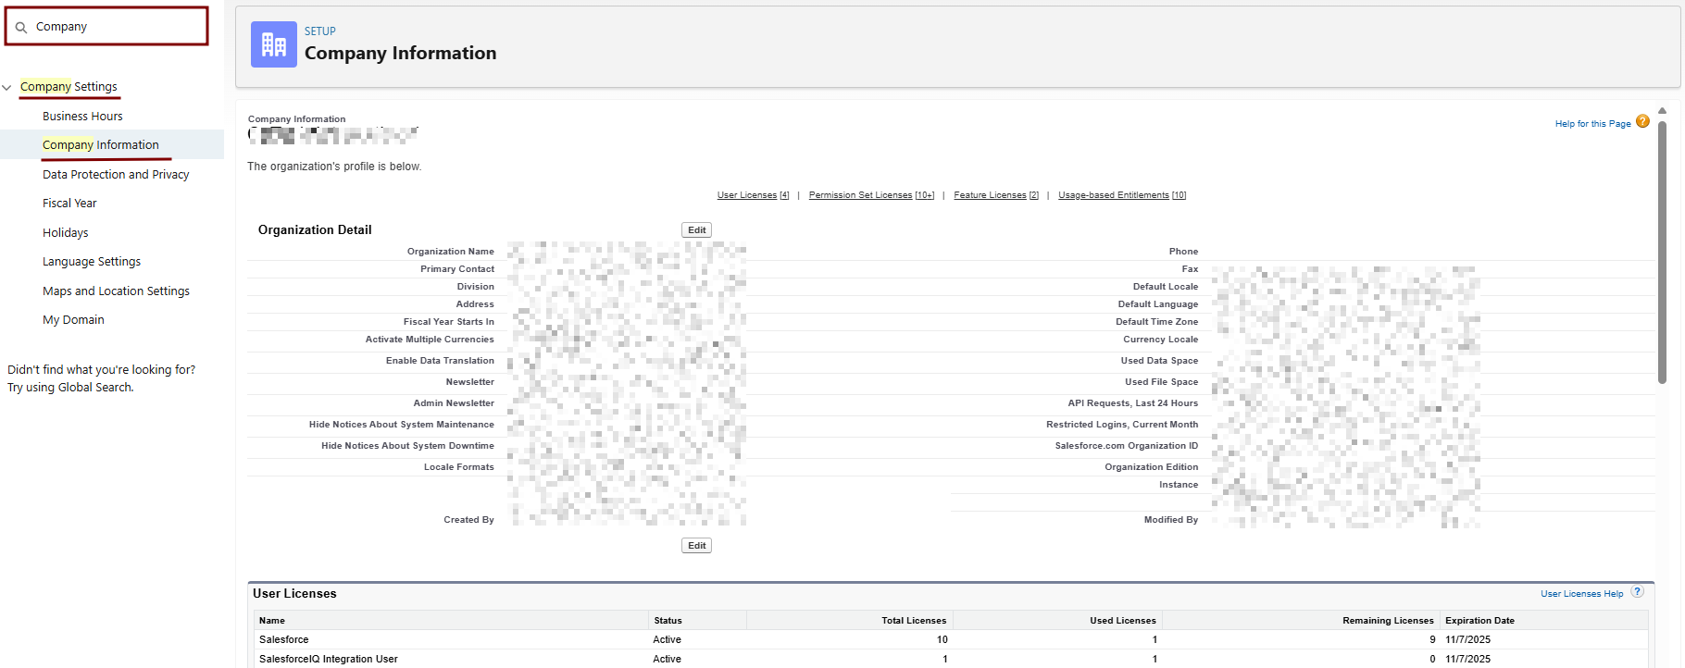Open the Fiscal Year settings page

(x=69, y=204)
